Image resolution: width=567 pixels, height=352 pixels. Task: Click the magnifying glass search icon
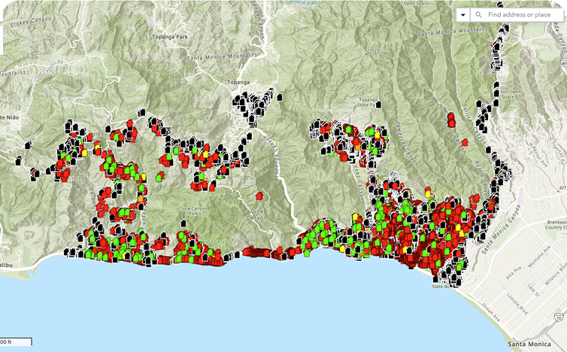click(x=479, y=15)
